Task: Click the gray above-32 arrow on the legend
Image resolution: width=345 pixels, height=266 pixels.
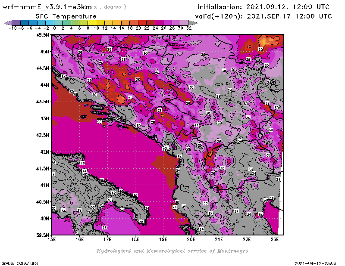Action: (x=193, y=23)
